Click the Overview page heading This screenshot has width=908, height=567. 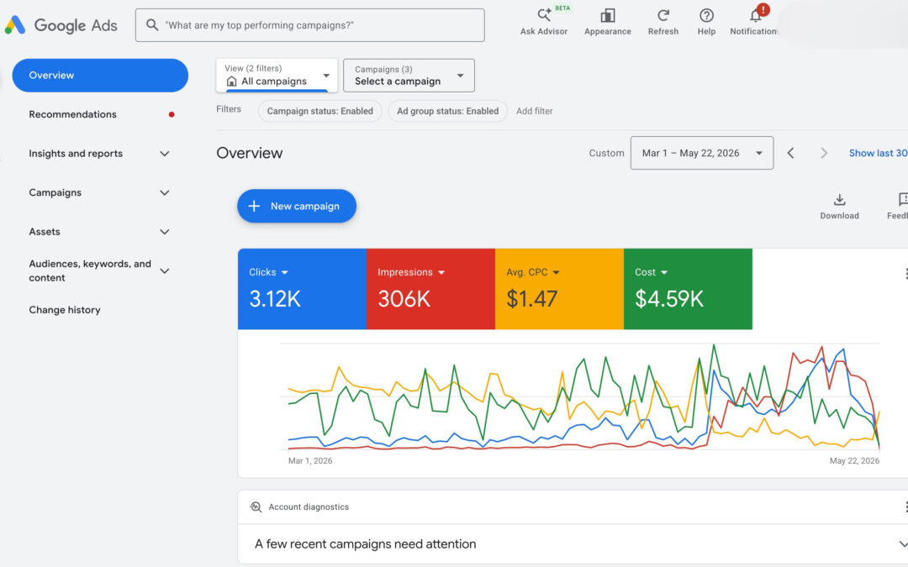(x=250, y=154)
